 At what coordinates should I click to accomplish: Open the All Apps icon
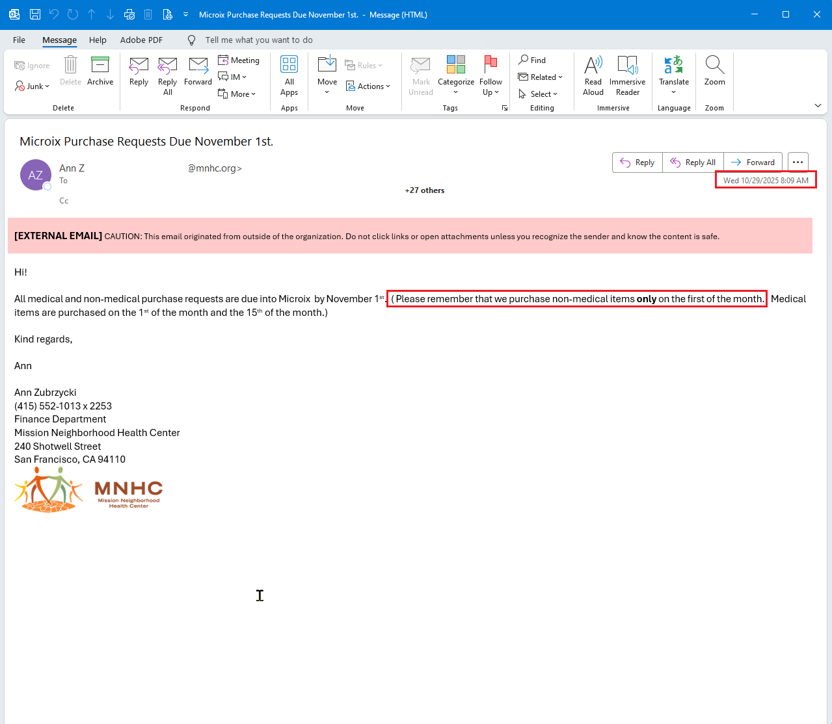pyautogui.click(x=289, y=66)
